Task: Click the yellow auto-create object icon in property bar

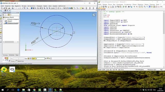Action: pos(7,58)
